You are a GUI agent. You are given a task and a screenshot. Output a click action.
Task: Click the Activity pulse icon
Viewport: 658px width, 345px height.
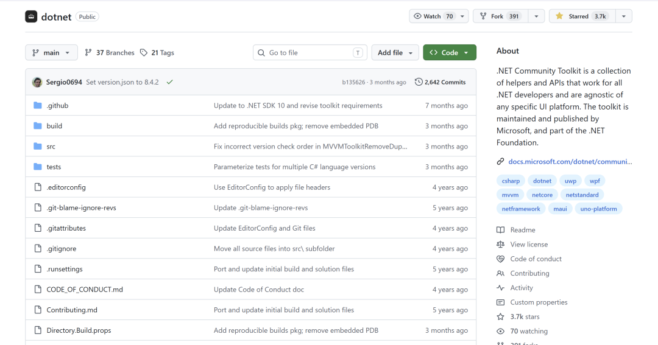pos(500,288)
